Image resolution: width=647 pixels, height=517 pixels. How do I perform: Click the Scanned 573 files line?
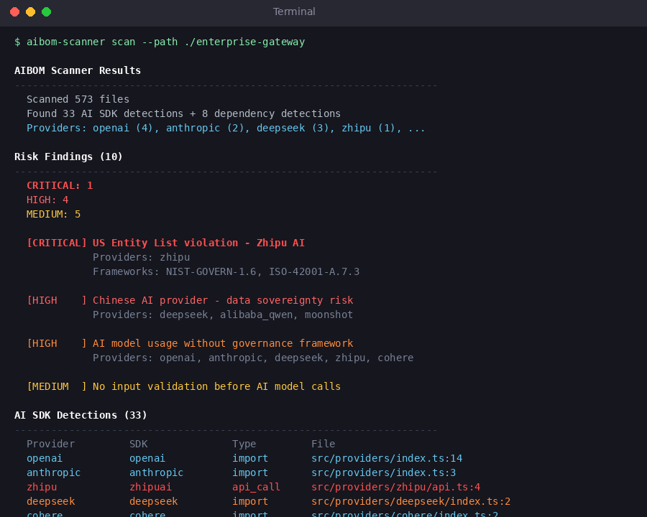78,99
